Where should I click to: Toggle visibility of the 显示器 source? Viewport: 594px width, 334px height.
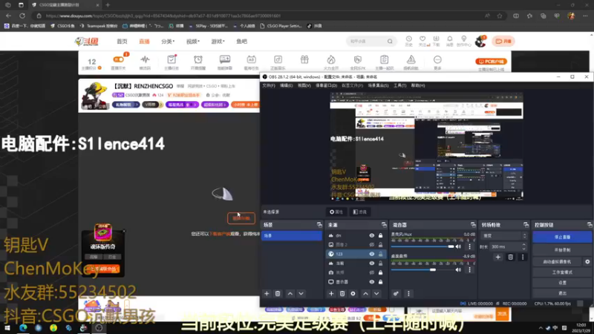pos(372,282)
